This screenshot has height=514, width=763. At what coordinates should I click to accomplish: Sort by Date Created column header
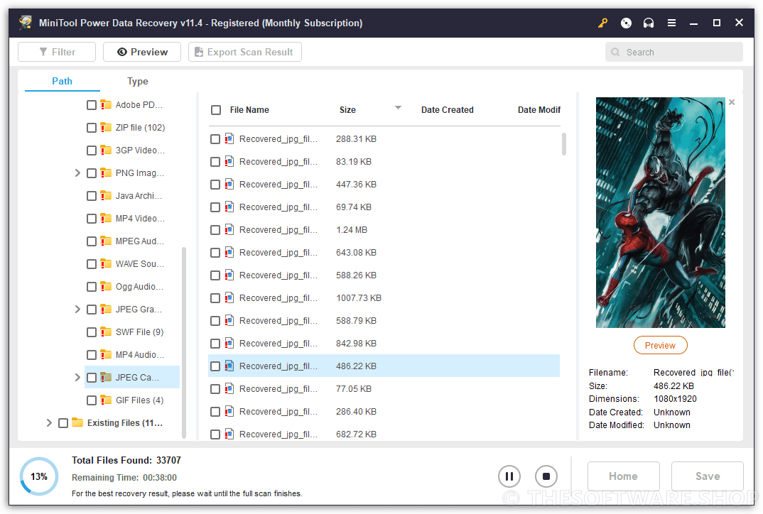pos(447,110)
